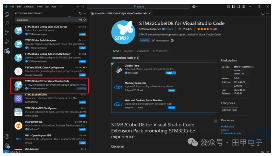Close the STM32CubeIDE extension editor tab

click(x=150, y=14)
